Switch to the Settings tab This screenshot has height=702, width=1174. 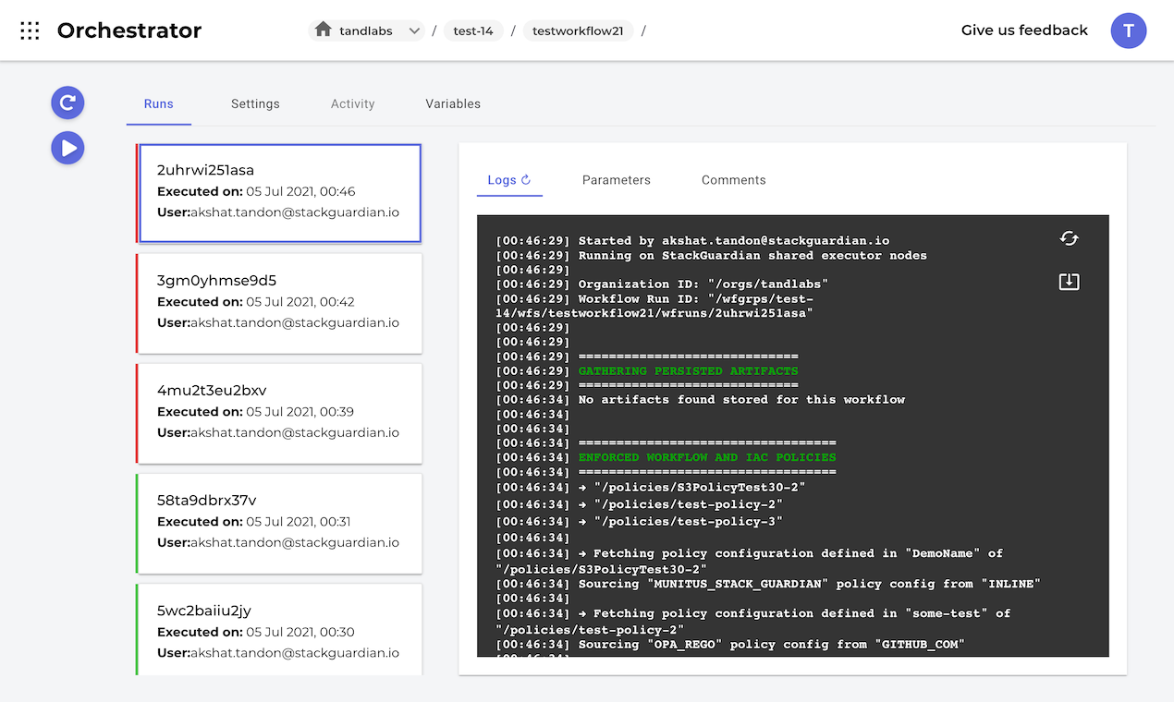coord(255,103)
